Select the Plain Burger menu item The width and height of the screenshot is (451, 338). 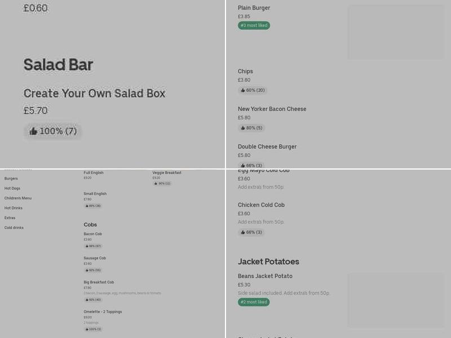[x=255, y=7]
